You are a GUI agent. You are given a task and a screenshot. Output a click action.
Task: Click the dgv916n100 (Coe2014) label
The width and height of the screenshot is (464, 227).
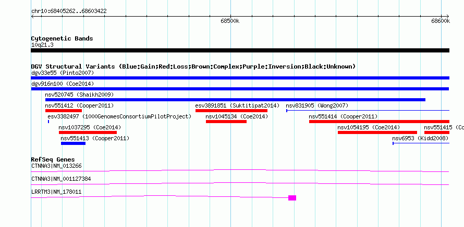63,84
